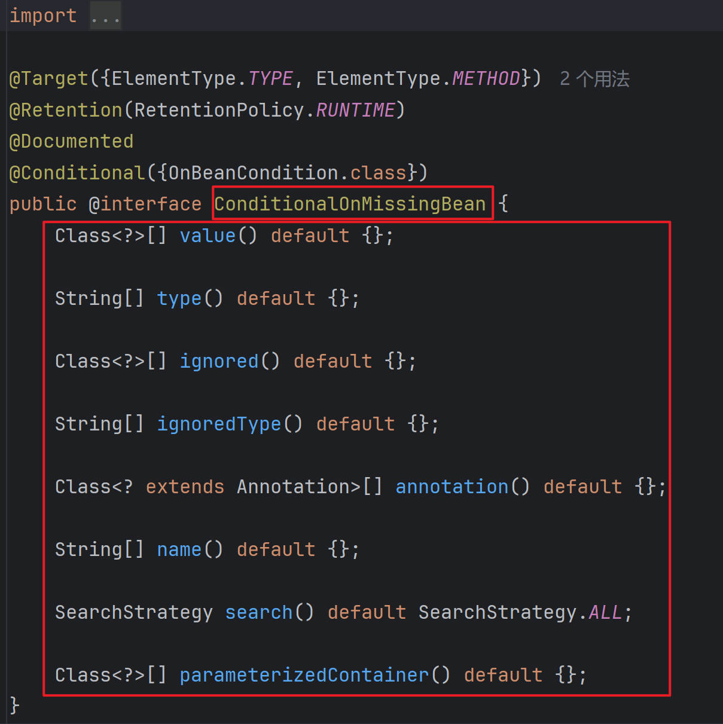Click the search() method name

coord(258,612)
